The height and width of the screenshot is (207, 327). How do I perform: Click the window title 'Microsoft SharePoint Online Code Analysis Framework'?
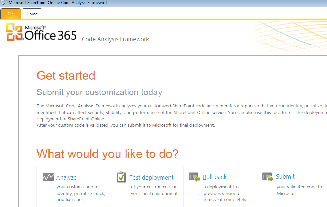point(58,3)
